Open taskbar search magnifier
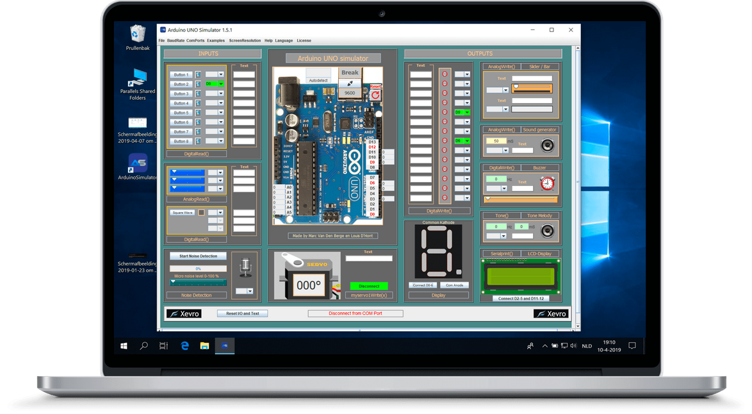The height and width of the screenshot is (414, 752). [143, 346]
